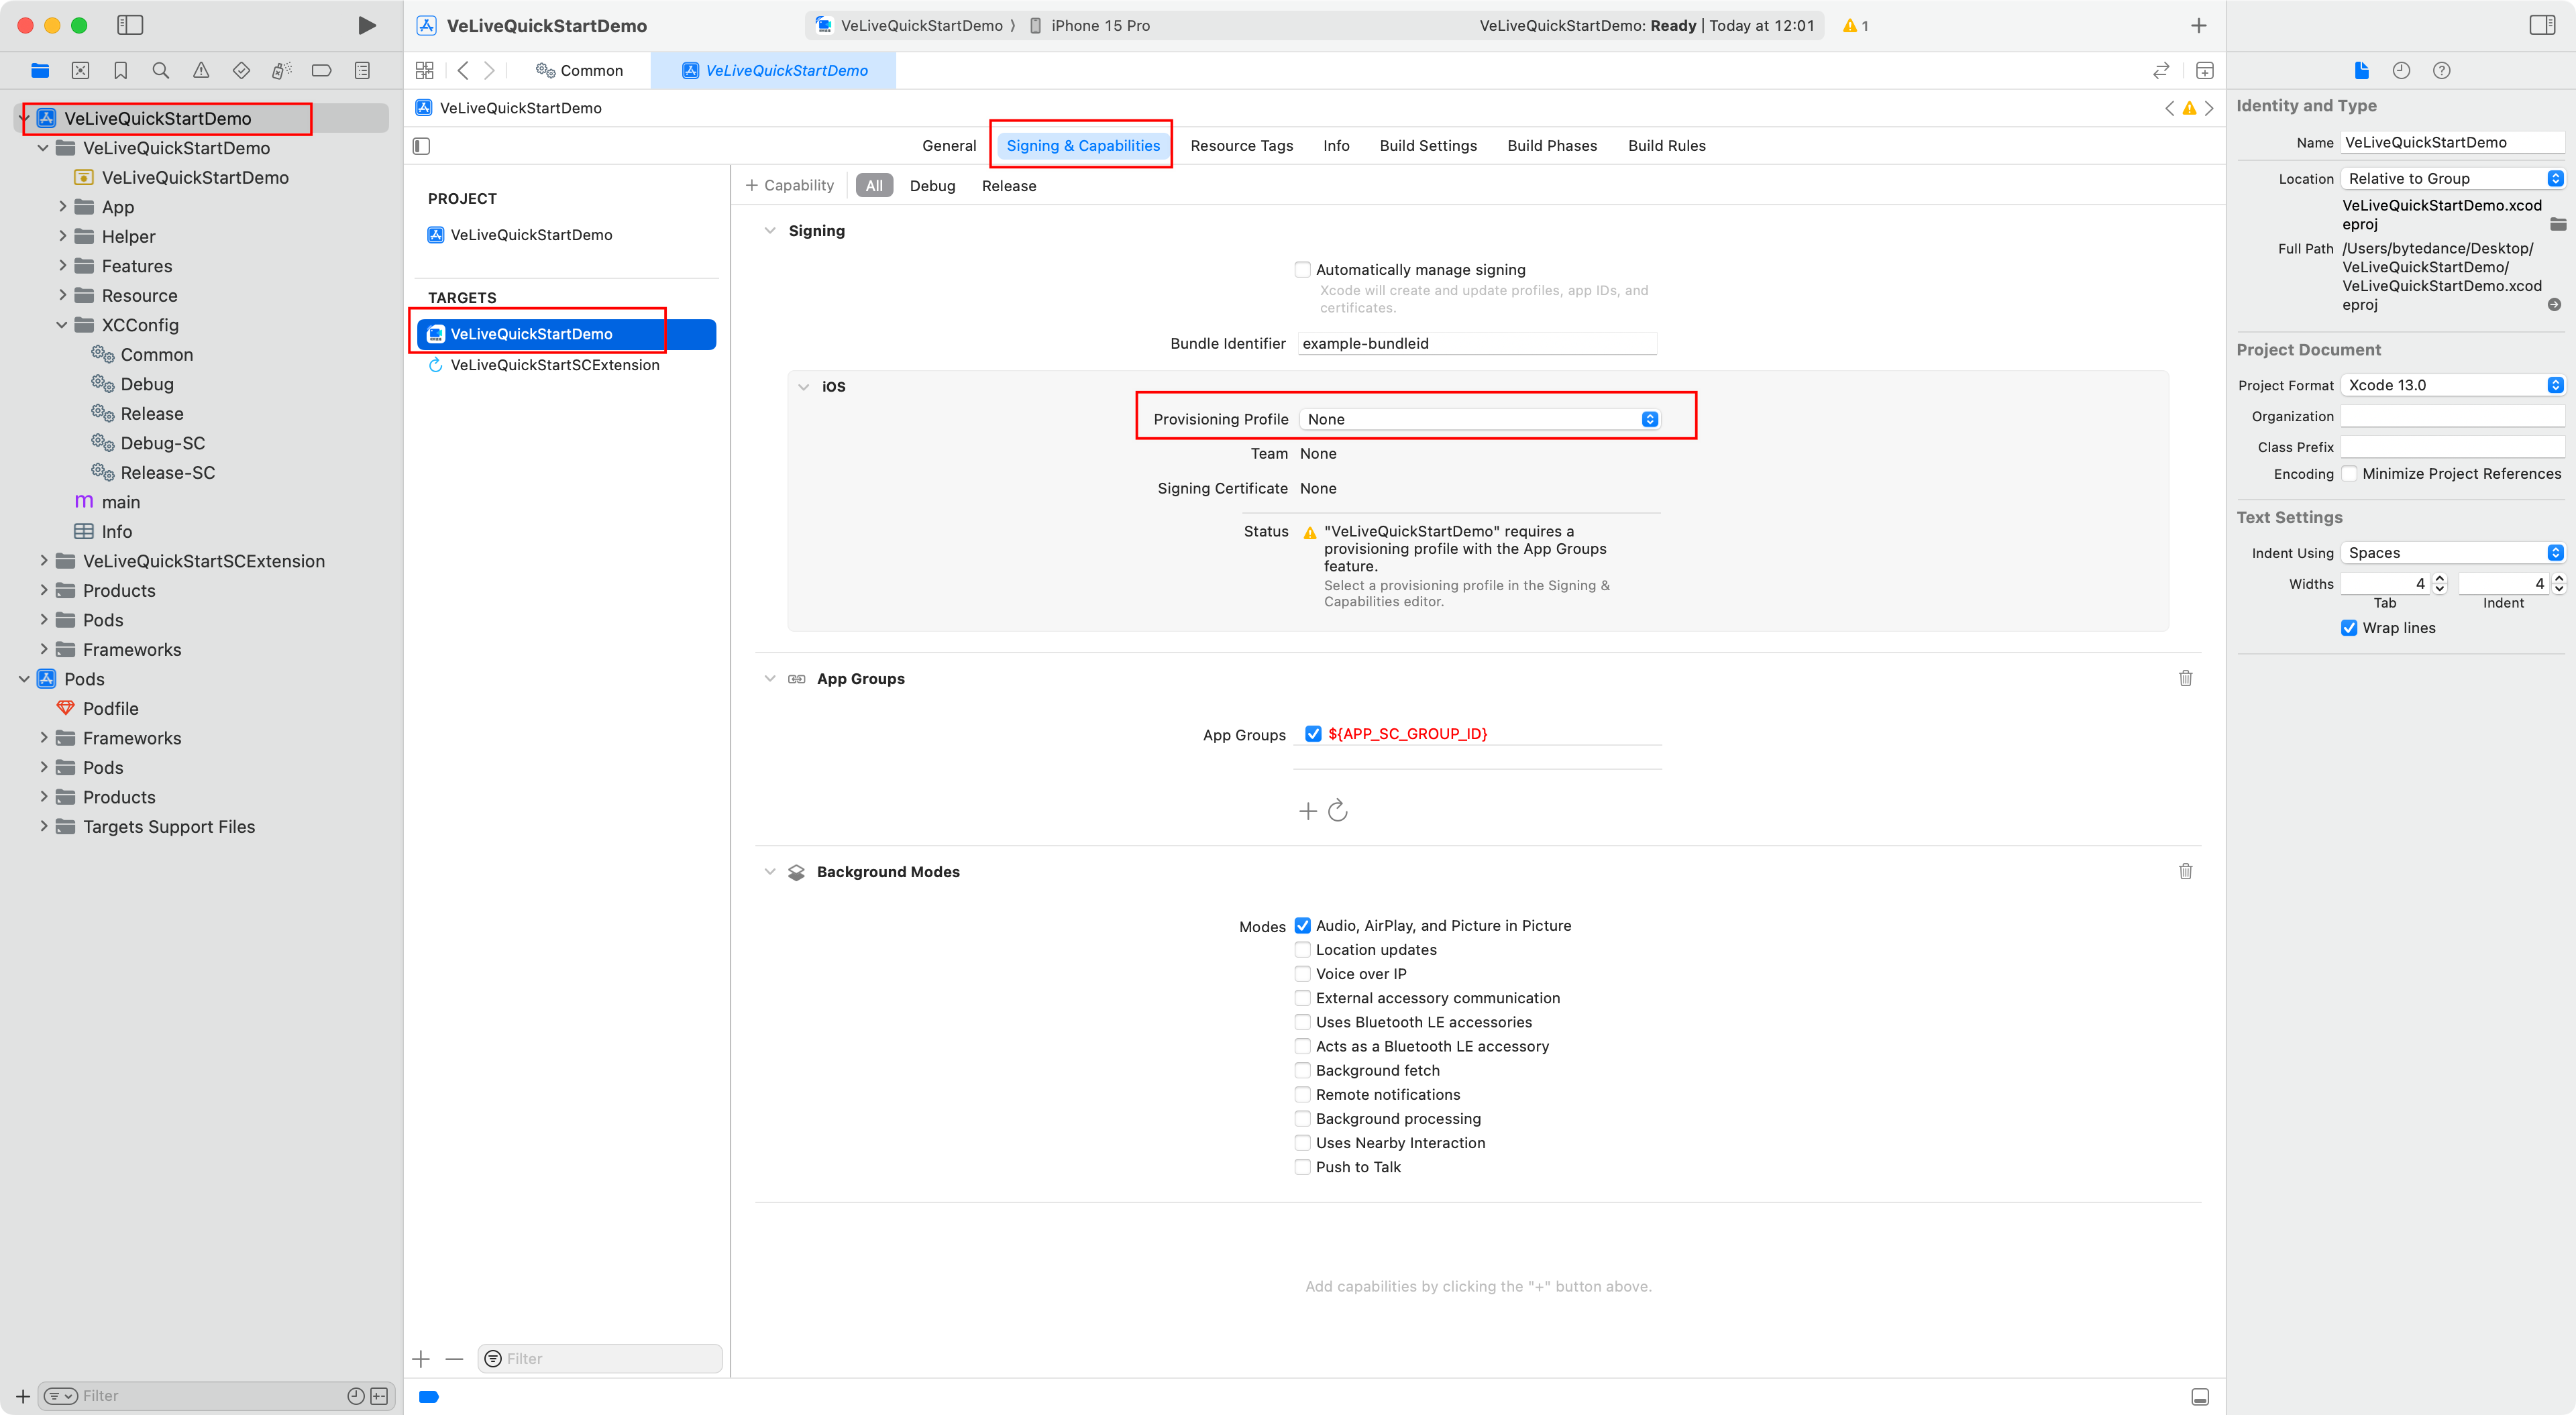This screenshot has width=2576, height=1415.
Task: Open the Test navigator diamond icon
Action: click(x=241, y=70)
